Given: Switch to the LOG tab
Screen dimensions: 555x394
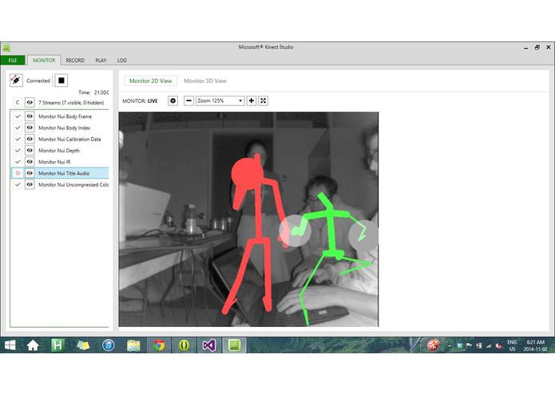Looking at the screenshot, I should [121, 61].
